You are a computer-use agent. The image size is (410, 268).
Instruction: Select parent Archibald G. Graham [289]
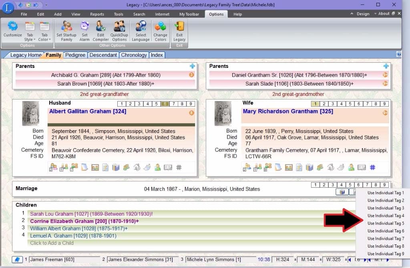105,75
